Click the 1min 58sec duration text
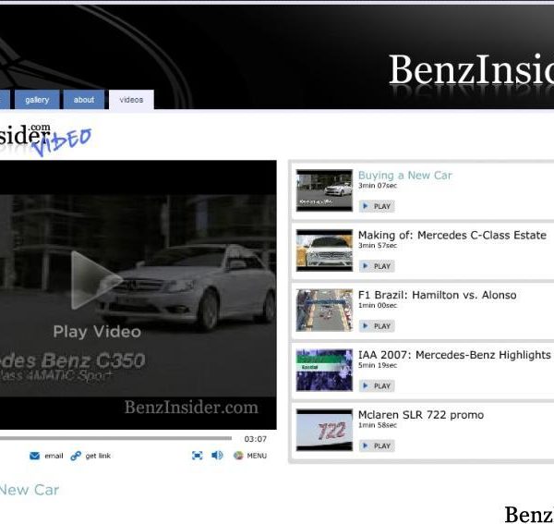554x524 pixels. click(x=378, y=425)
